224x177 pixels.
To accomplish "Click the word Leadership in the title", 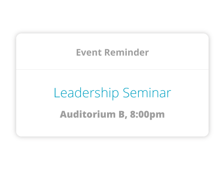I will click(x=86, y=93).
